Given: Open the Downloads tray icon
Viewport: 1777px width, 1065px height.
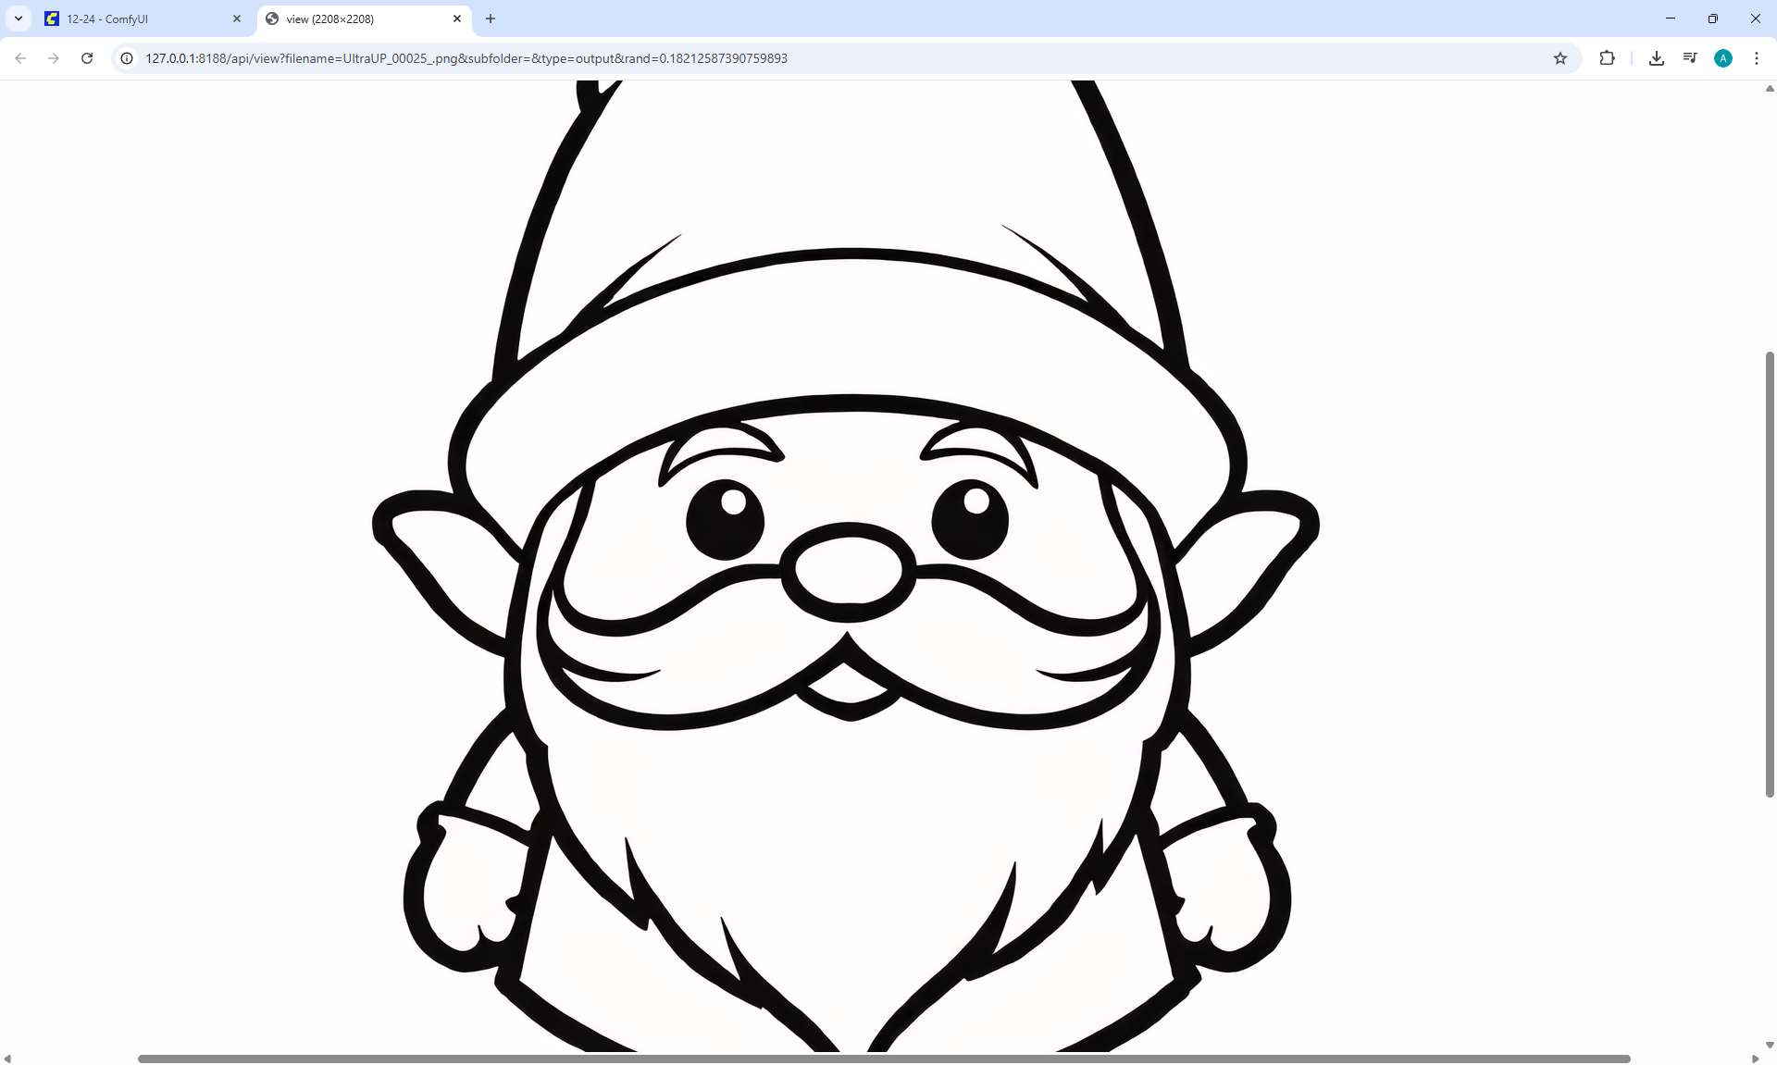Looking at the screenshot, I should 1657,58.
